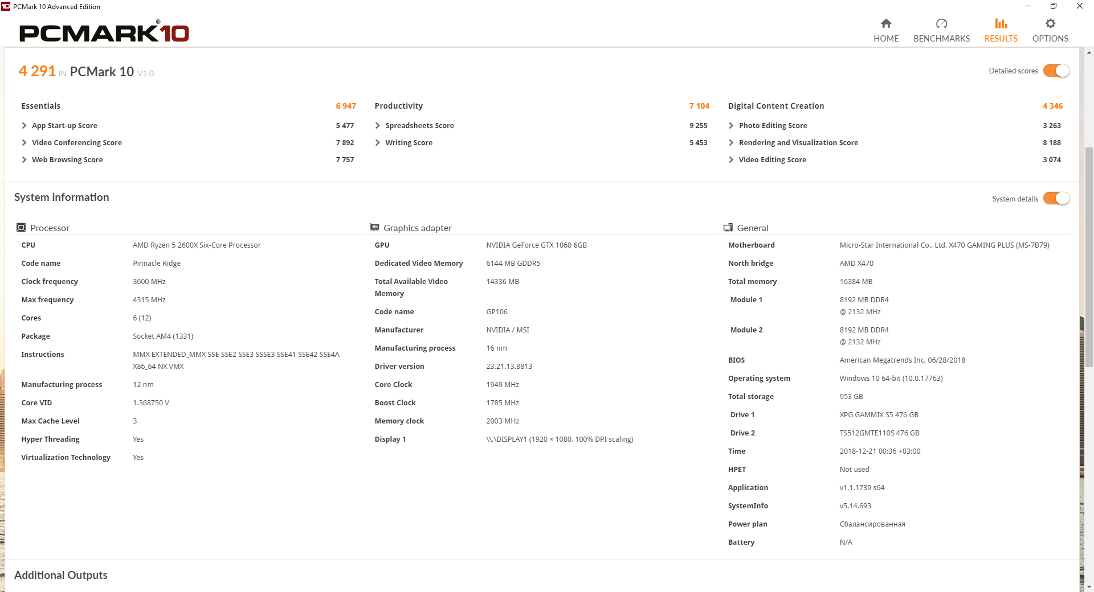Click the Benchmarks gauge icon
This screenshot has height=592, width=1094.
pos(941,23)
